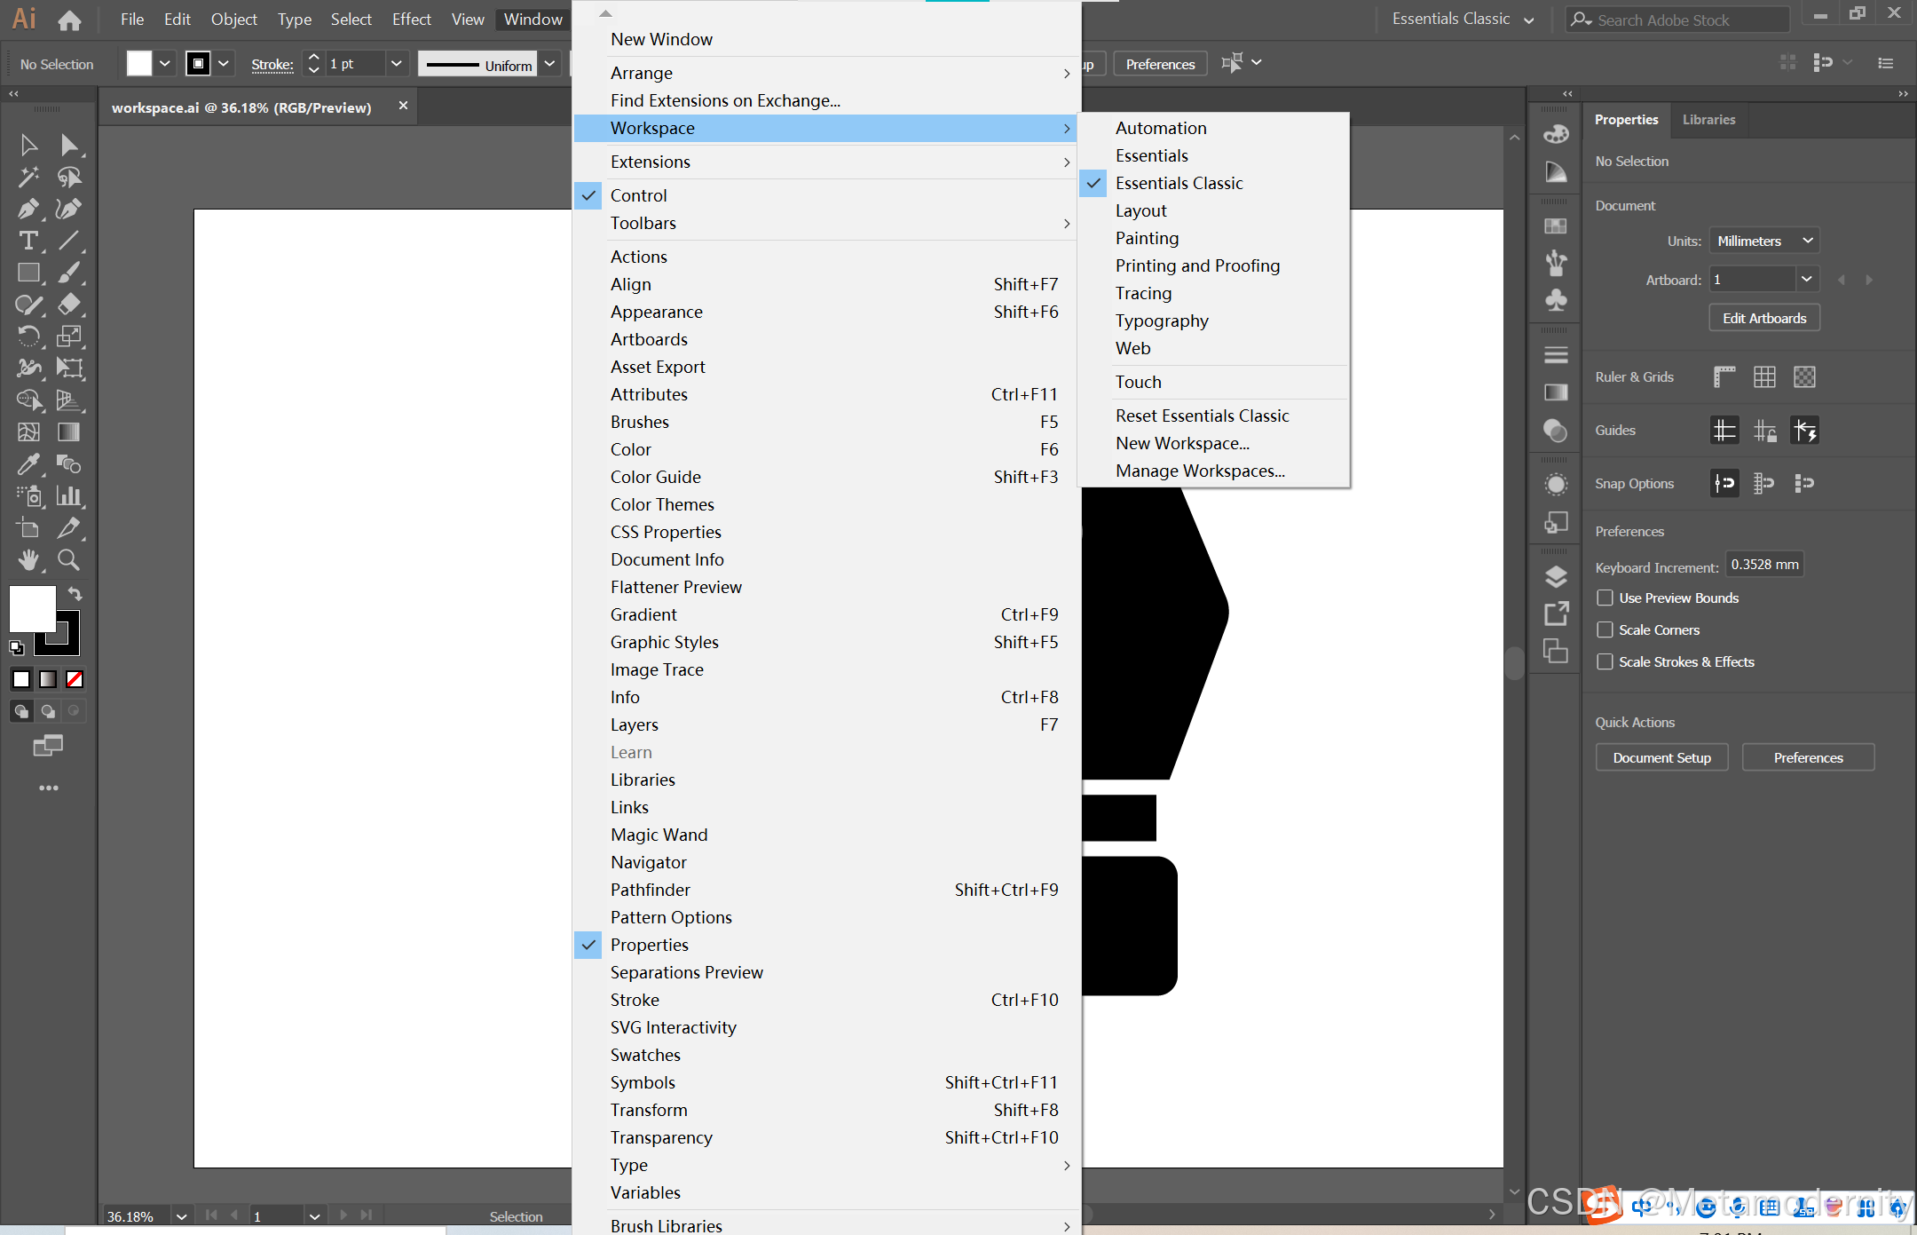Pick the Zoom tool in toolbar
This screenshot has width=1917, height=1235.
pyautogui.click(x=68, y=560)
